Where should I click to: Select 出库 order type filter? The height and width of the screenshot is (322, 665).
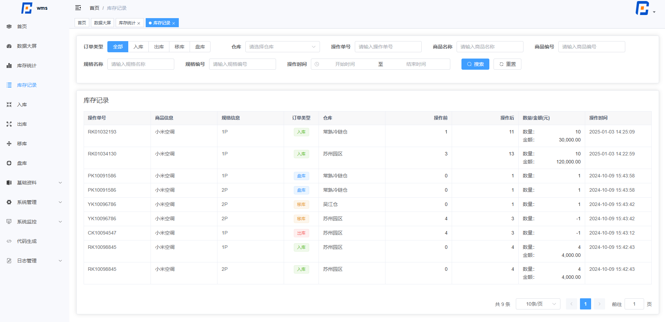point(159,47)
